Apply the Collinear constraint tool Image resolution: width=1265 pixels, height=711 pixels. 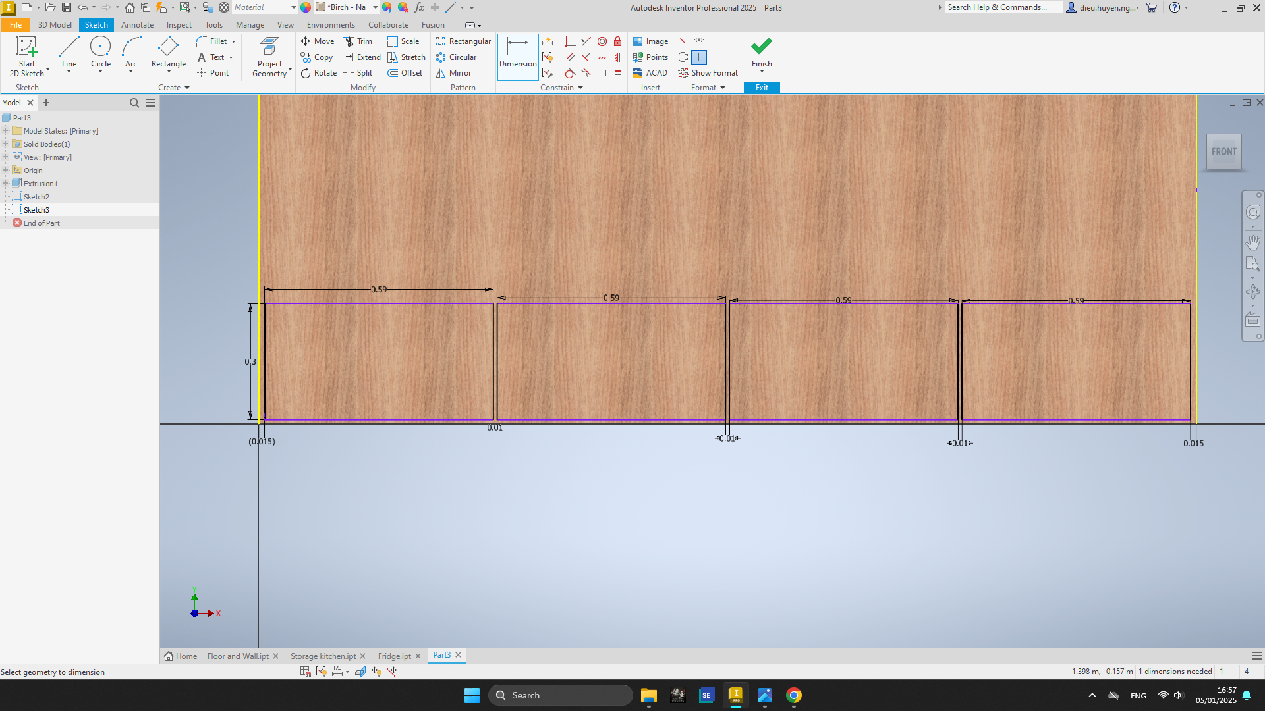(586, 41)
